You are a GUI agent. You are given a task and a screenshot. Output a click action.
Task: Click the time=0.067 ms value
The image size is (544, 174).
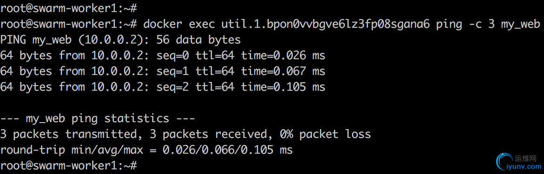(x=283, y=71)
